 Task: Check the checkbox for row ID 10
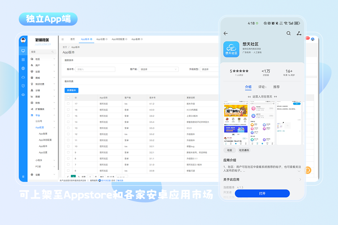[68, 146]
